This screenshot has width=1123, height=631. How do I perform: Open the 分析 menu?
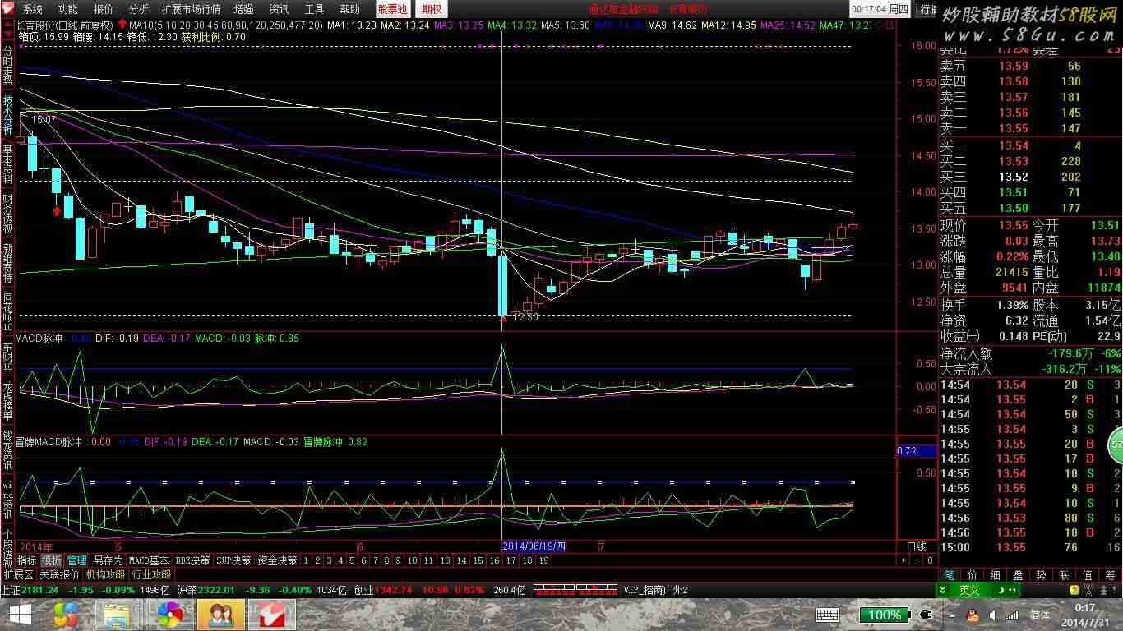click(x=139, y=9)
